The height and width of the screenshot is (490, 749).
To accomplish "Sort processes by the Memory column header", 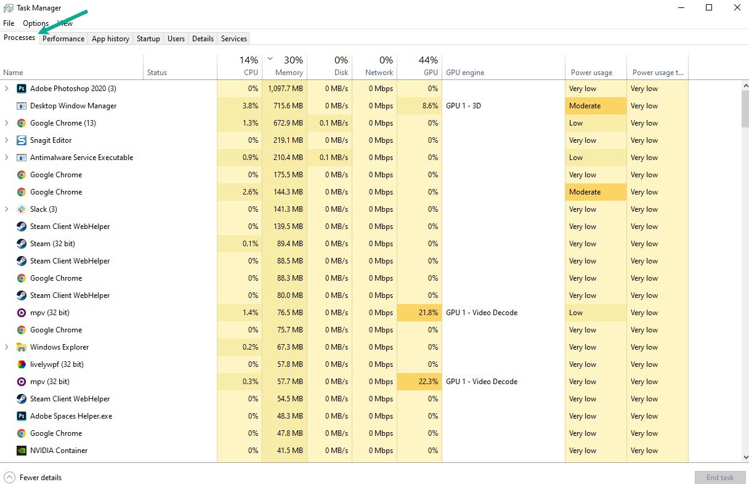I will click(285, 66).
